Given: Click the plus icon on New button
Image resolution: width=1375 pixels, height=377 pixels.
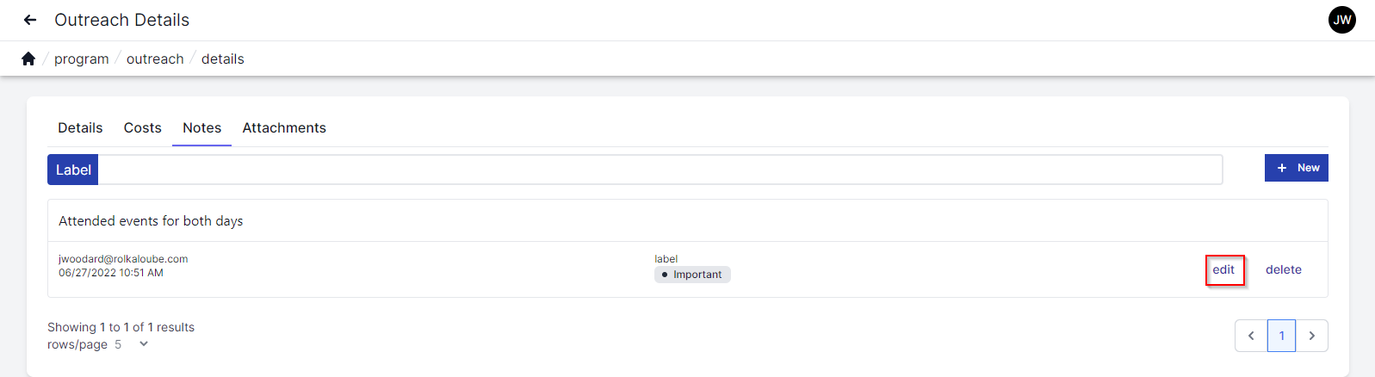Looking at the screenshot, I should coord(1282,168).
